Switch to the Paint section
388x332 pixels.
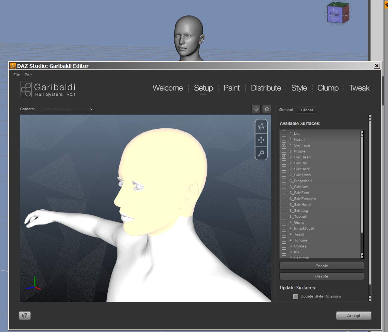(232, 88)
